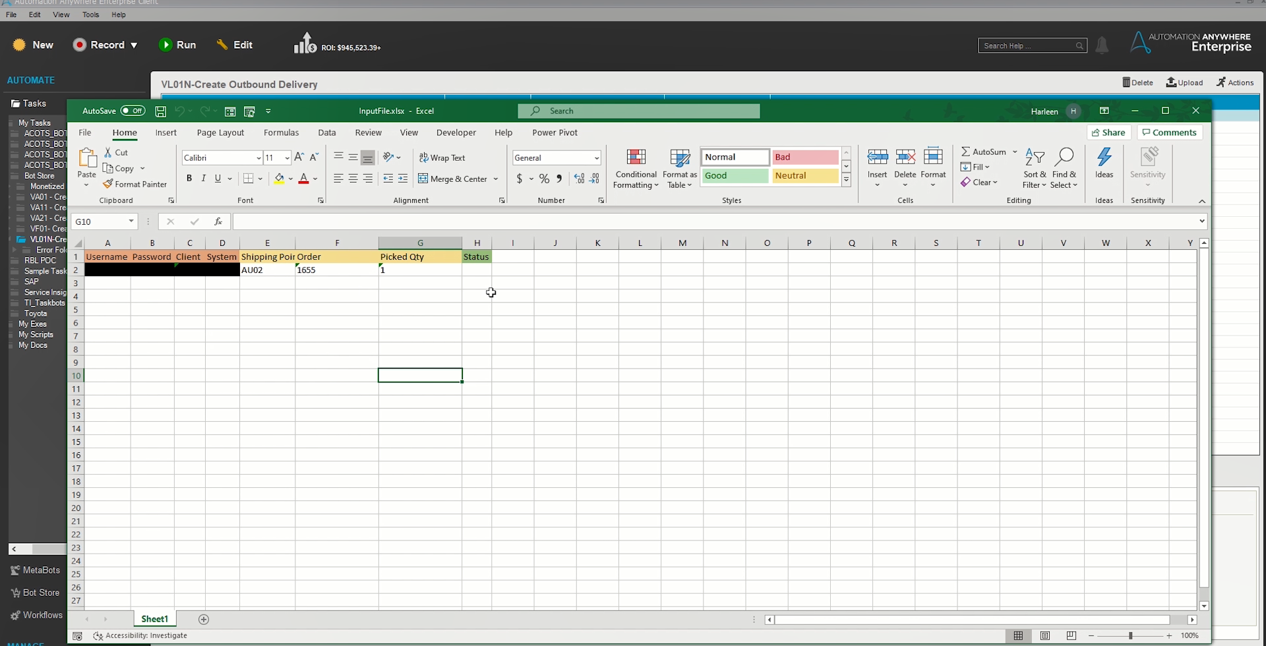Click the Format Painter brush icon

[x=108, y=184]
